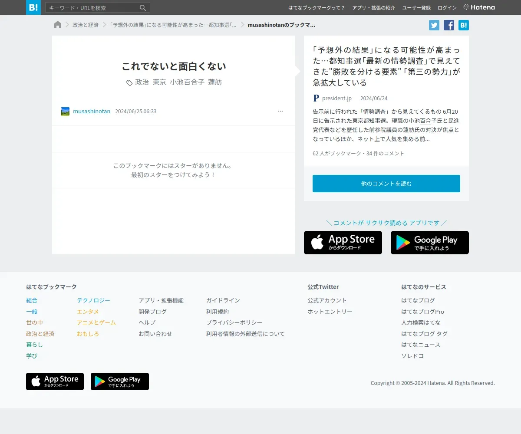Screen dimensions: 521x434
Task: Open アプリ・拡張機能 in footer
Action: pos(161,300)
